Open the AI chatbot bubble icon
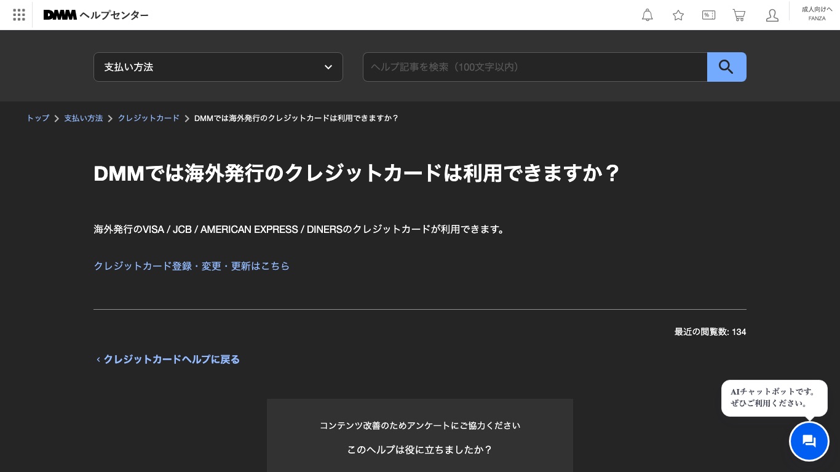This screenshot has width=840, height=472. [x=809, y=441]
